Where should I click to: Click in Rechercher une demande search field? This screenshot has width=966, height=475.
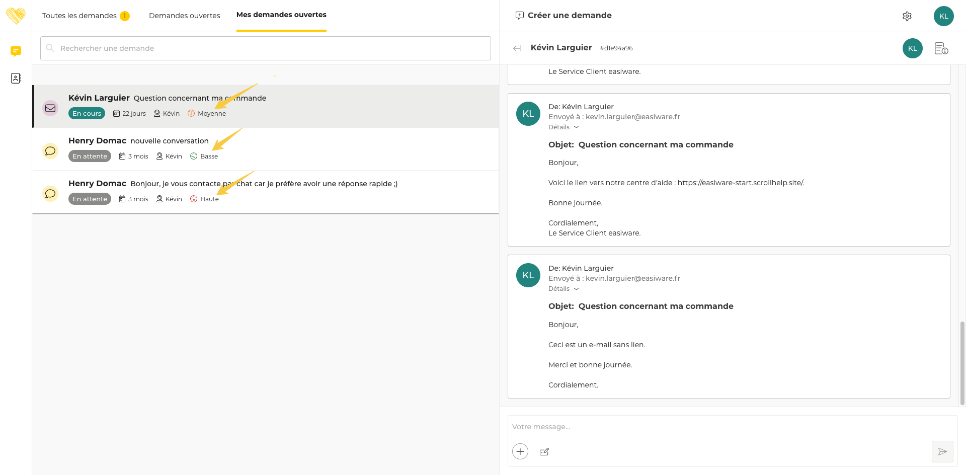click(x=266, y=48)
